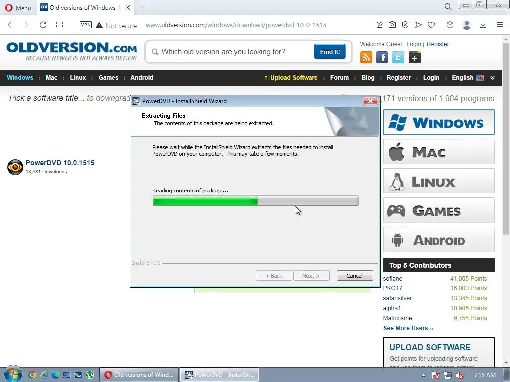Open the Opera account profile icon
The height and width of the screenshot is (382, 510).
tap(467, 25)
